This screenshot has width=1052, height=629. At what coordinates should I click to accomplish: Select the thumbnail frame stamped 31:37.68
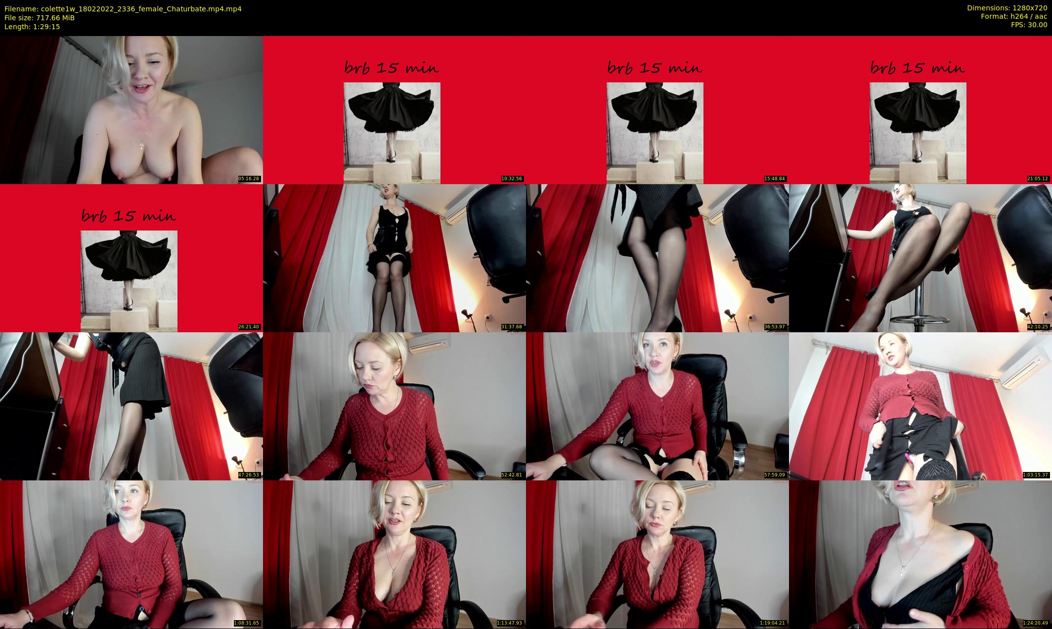click(x=394, y=258)
